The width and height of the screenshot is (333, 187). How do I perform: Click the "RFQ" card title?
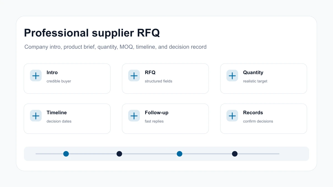[x=150, y=72]
